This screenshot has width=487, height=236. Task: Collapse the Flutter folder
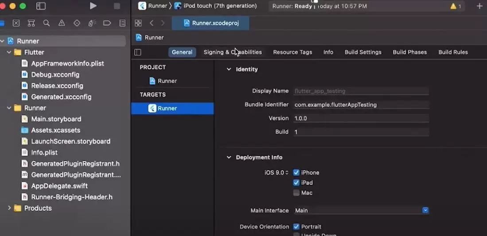click(x=9, y=52)
